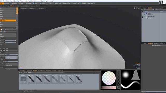Click the Command input field
Image resolution: width=166 pixels, height=93 pixels.
click(156, 91)
